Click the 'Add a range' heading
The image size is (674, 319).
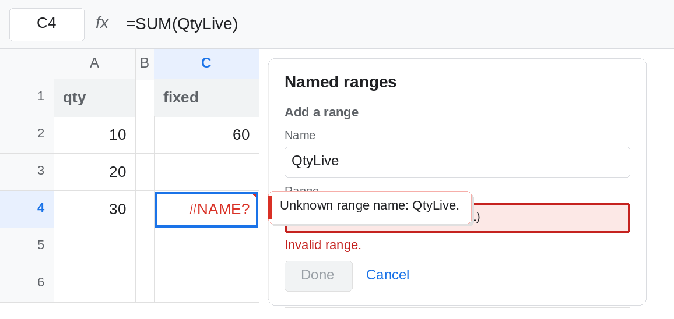[x=321, y=112]
